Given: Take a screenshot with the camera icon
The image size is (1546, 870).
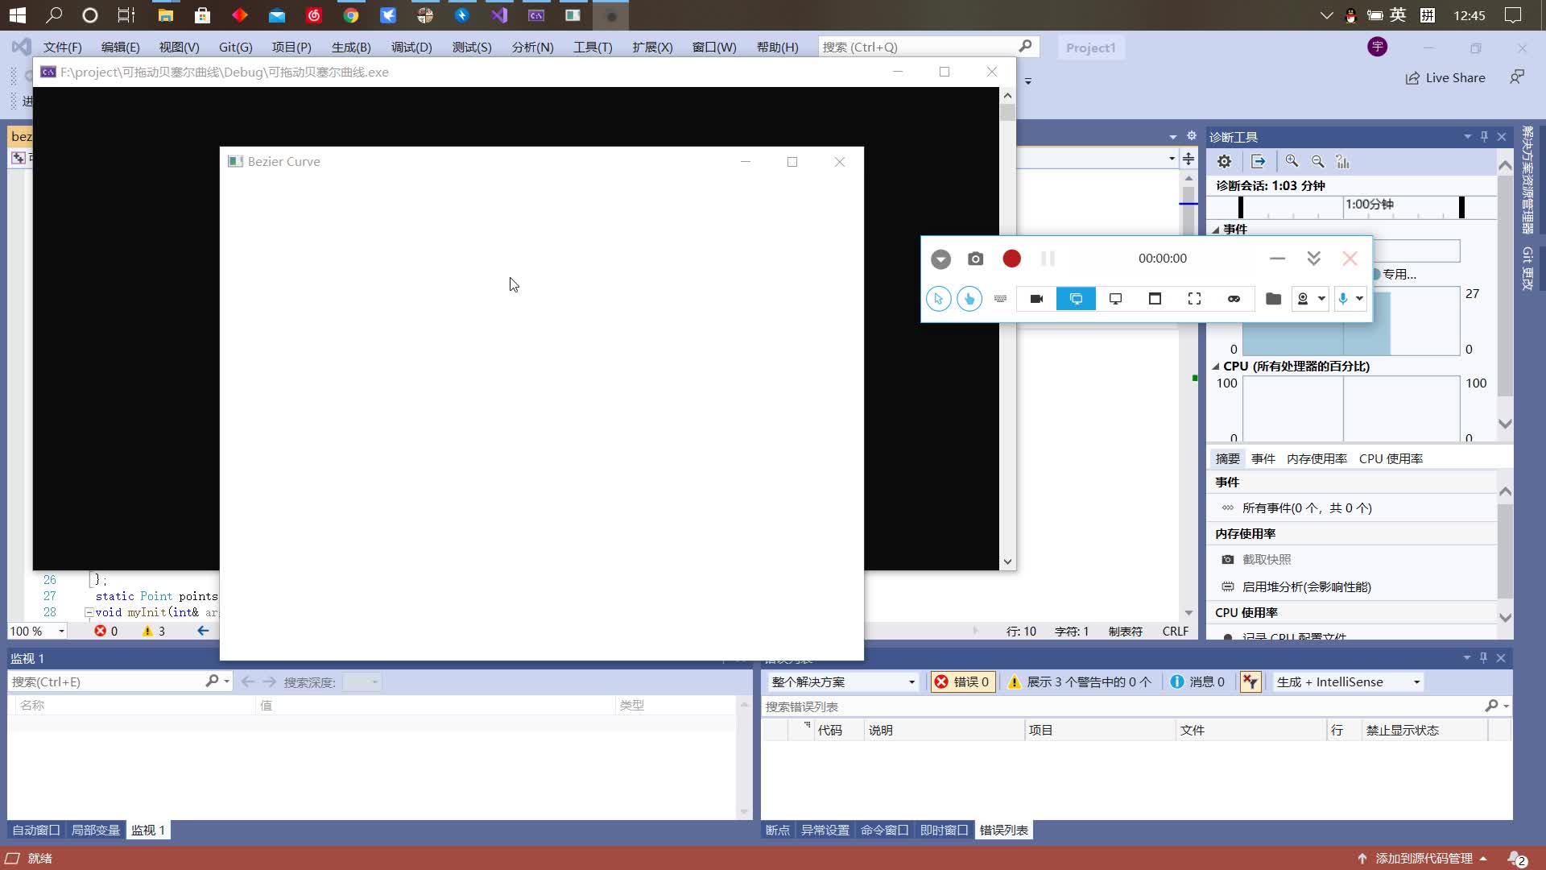Looking at the screenshot, I should 975,259.
